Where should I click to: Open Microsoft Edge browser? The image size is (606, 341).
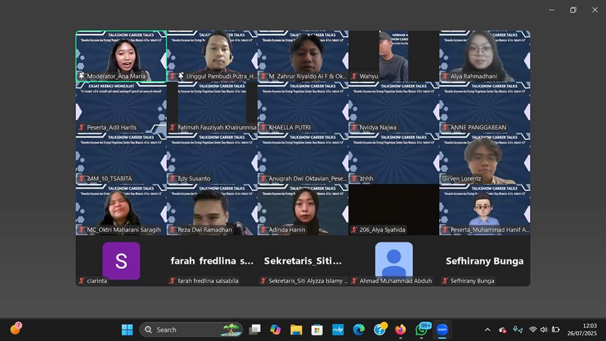359,329
